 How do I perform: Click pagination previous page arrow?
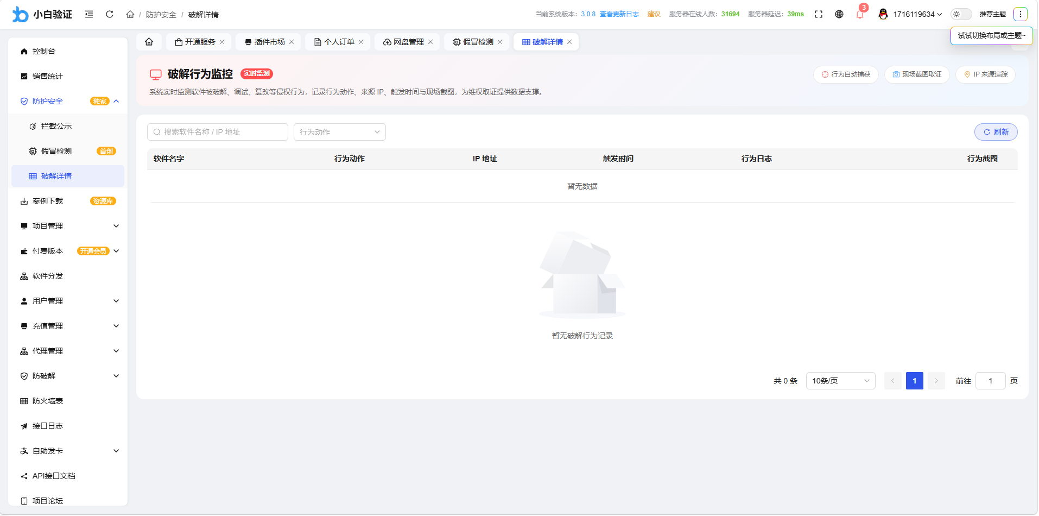click(x=893, y=381)
